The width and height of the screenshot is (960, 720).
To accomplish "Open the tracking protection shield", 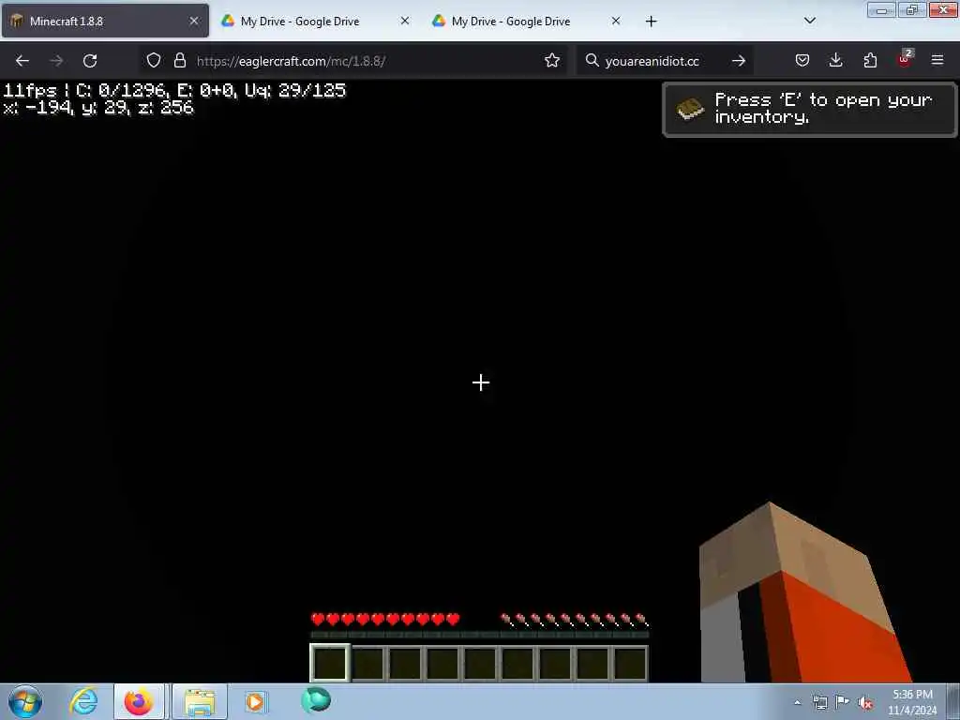I will (154, 60).
